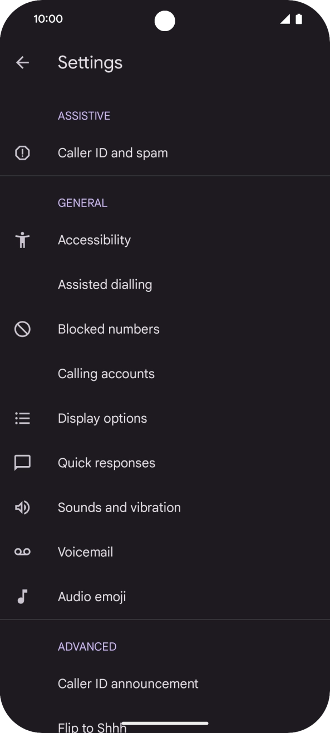Tap the back arrow beside Settings
330x733 pixels.
tap(22, 62)
